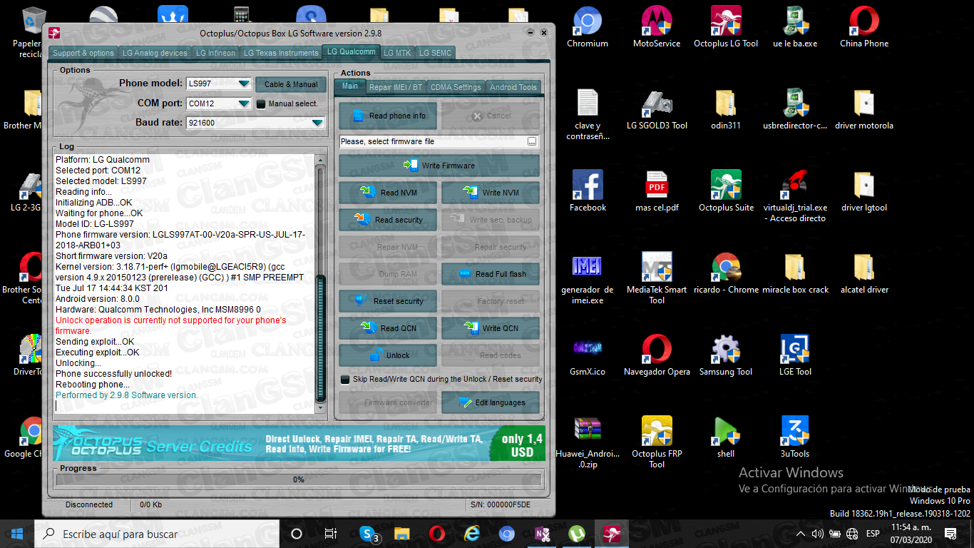This screenshot has height=548, width=974.
Task: Launch generador de imei.exe
Action: click(x=588, y=278)
